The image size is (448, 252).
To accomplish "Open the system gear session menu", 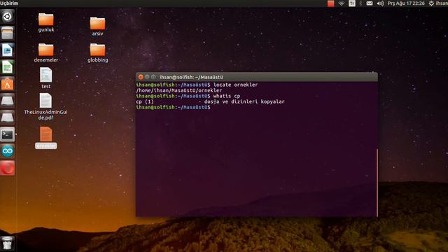I will click(431, 3).
